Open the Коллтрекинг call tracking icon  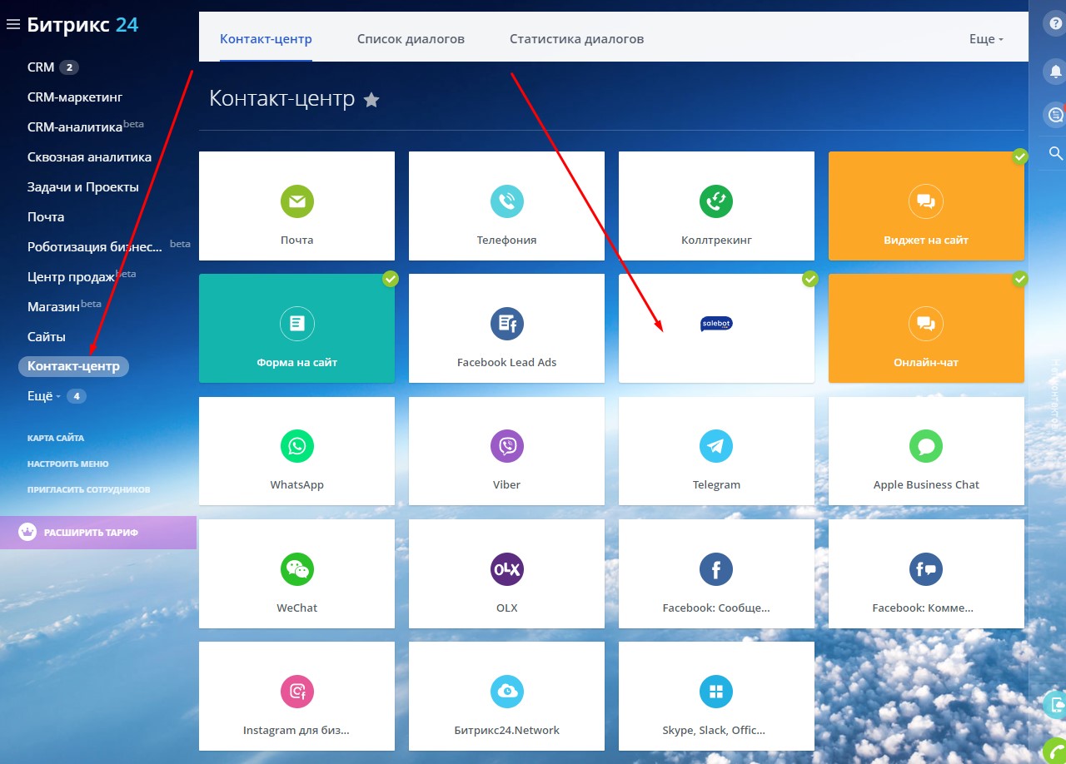[716, 201]
